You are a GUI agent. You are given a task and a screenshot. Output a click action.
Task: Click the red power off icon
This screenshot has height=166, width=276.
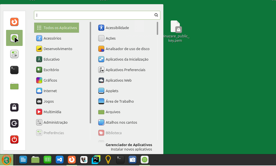[x=14, y=139]
